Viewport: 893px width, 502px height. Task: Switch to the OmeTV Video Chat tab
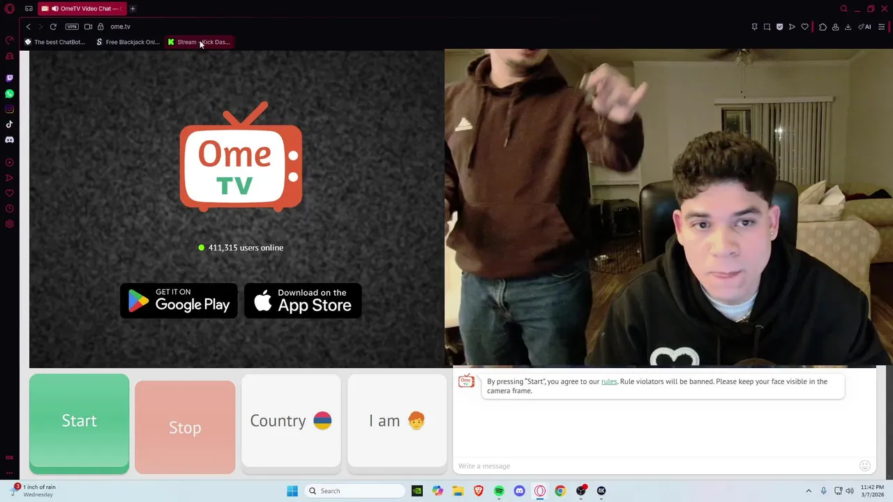click(x=82, y=9)
